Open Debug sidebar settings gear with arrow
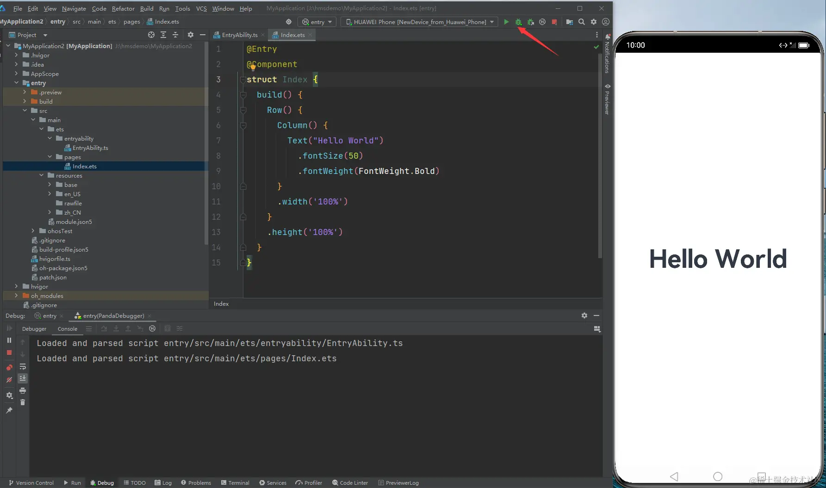Viewport: 826px width, 488px height. click(9, 395)
